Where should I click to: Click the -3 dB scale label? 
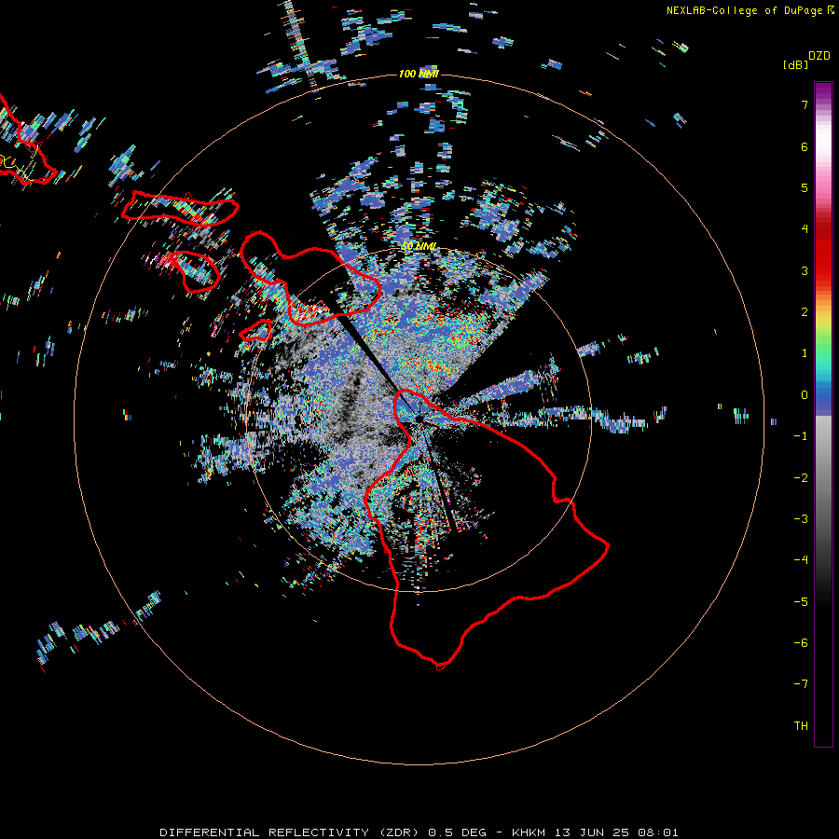[801, 519]
